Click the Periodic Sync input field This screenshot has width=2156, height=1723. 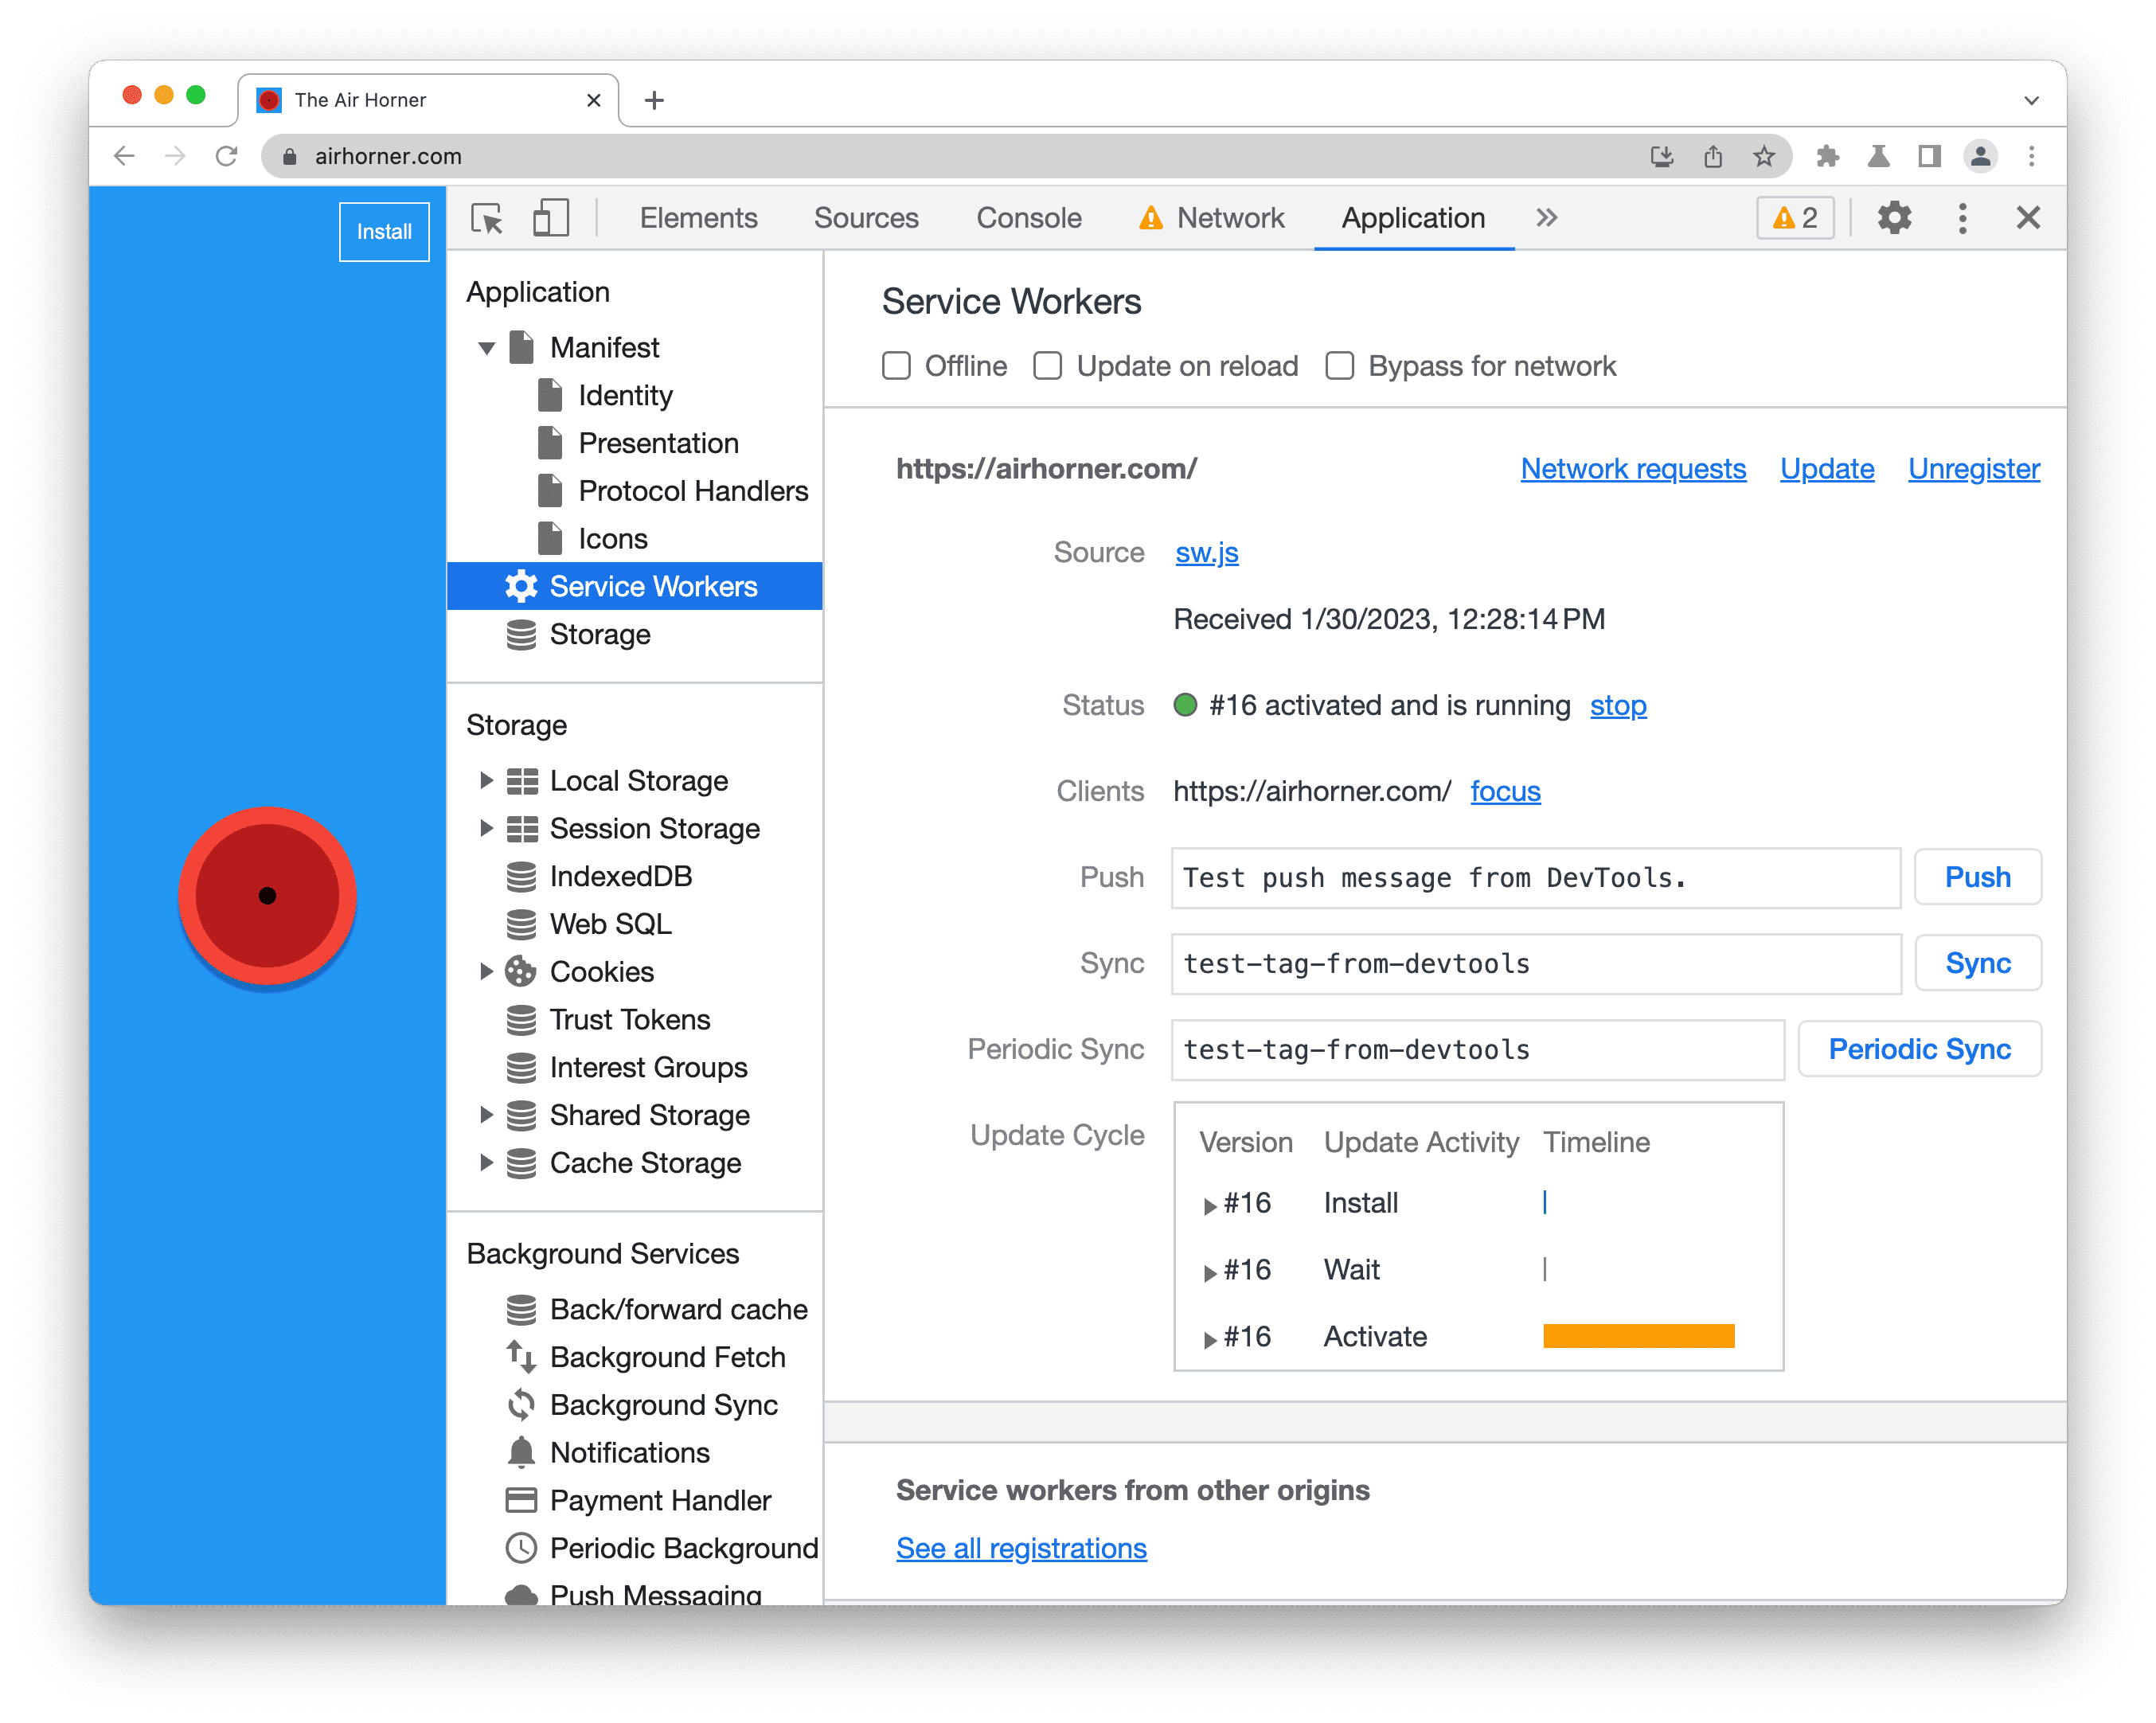(x=1475, y=1049)
